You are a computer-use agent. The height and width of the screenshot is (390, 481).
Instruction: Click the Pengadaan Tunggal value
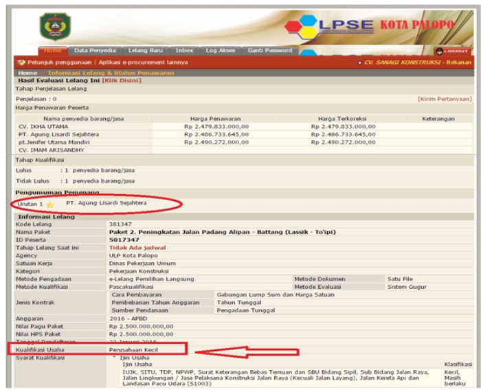(x=246, y=310)
